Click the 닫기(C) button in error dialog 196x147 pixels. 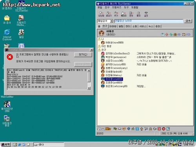pos(83,54)
